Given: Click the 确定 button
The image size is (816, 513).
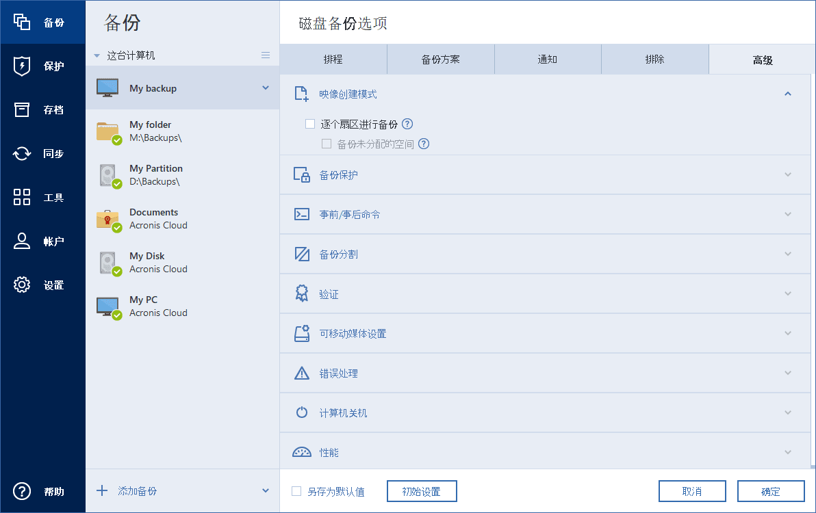Looking at the screenshot, I should [770, 491].
